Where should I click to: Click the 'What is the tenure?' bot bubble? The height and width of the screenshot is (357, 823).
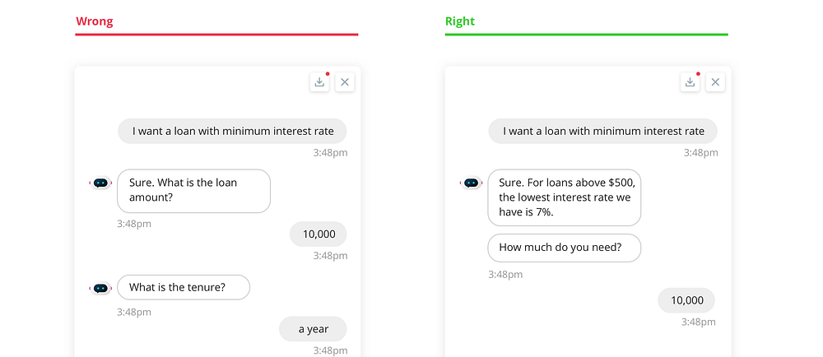184,287
